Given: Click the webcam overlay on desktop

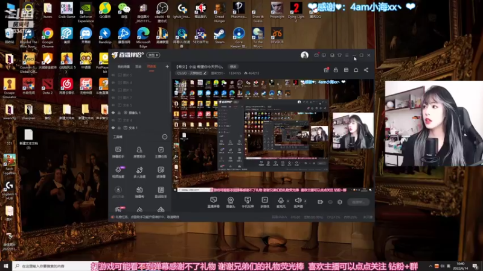Looking at the screenshot, I should tap(433, 123).
